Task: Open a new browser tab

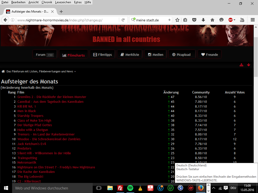Action: 61,12
